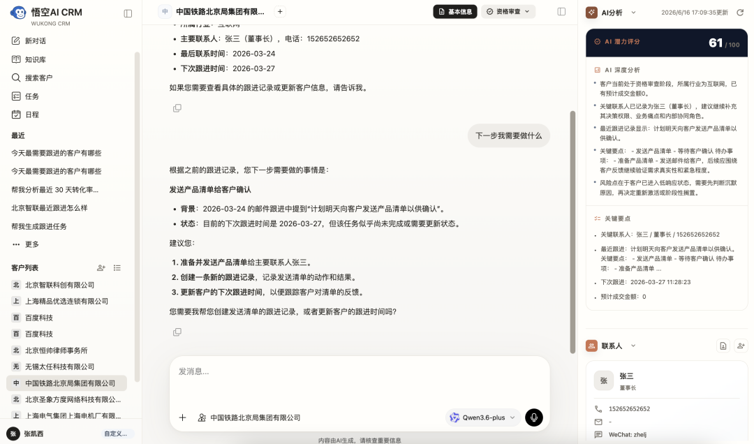Toggle the right side panel
754x444 pixels.
tap(561, 12)
